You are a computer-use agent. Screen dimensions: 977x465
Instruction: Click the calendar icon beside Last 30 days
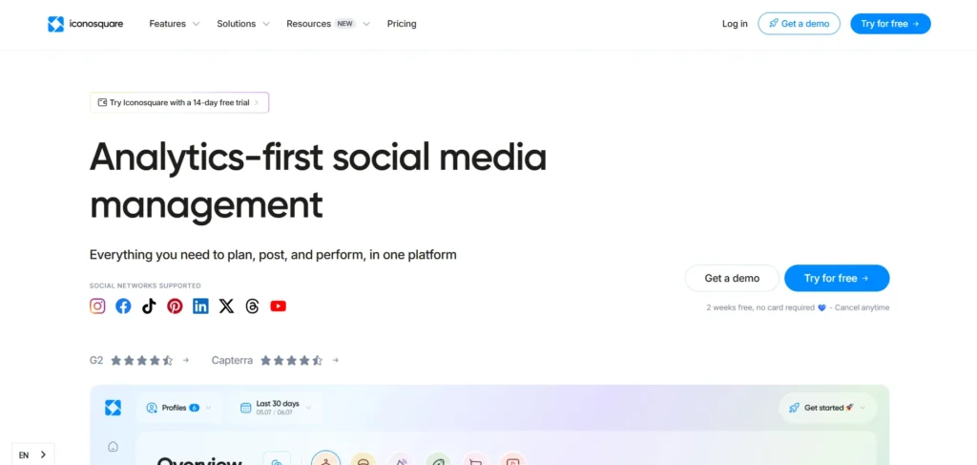pos(245,408)
